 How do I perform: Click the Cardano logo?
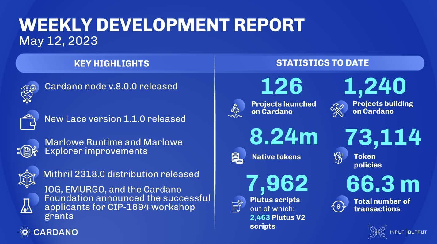pyautogui.click(x=48, y=232)
